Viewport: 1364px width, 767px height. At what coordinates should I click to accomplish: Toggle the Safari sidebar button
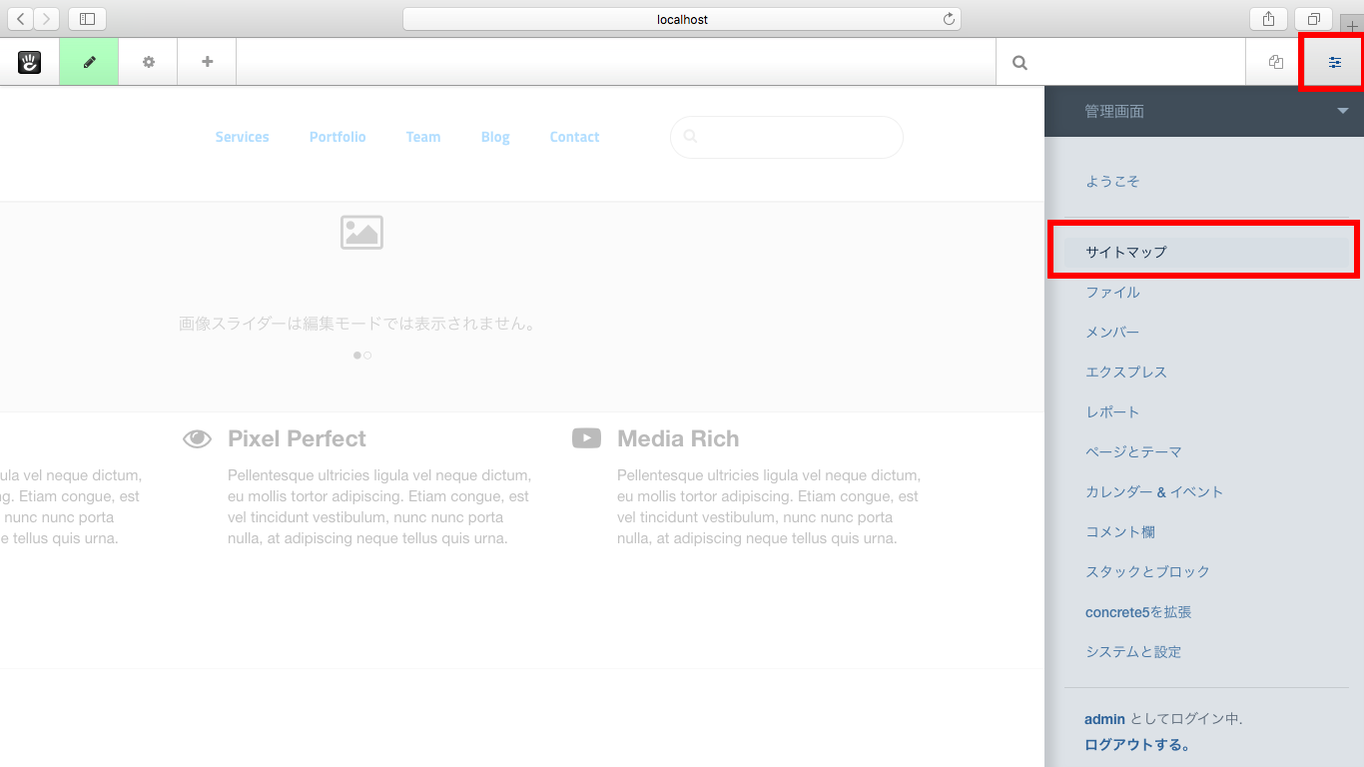[x=87, y=19]
